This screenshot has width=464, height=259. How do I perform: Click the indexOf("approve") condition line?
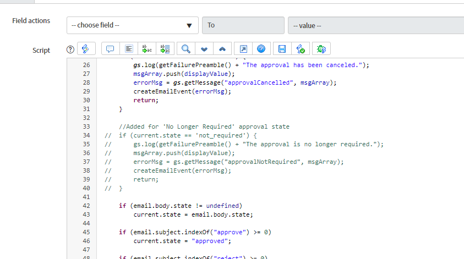coord(195,232)
